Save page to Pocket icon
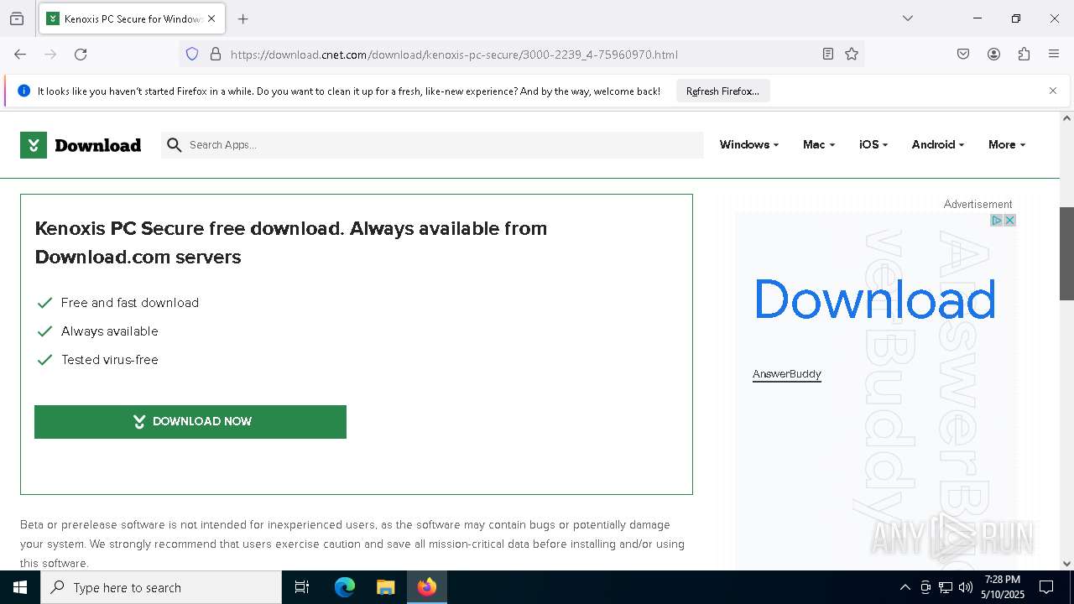Screen dimensions: 1074x604 coord(963,55)
